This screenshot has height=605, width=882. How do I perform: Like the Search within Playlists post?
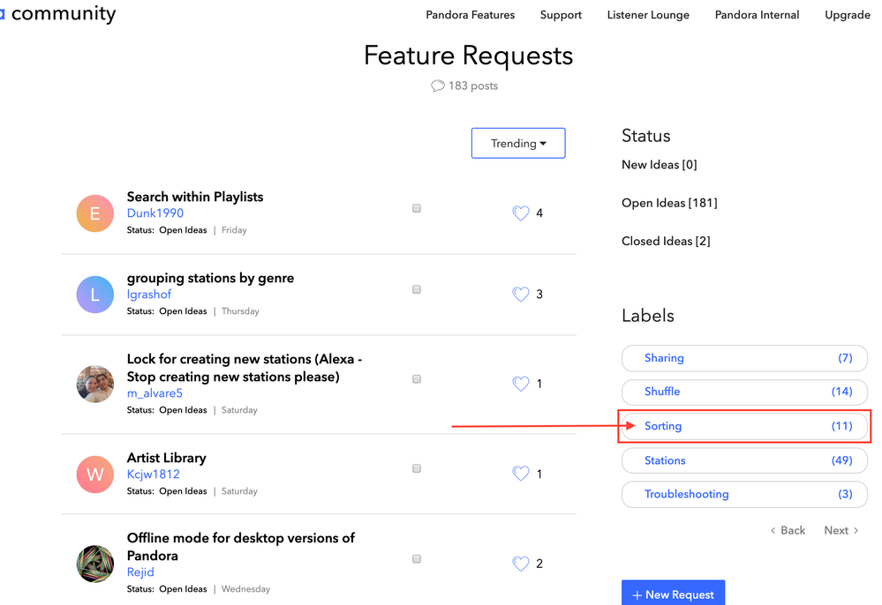coord(521,213)
